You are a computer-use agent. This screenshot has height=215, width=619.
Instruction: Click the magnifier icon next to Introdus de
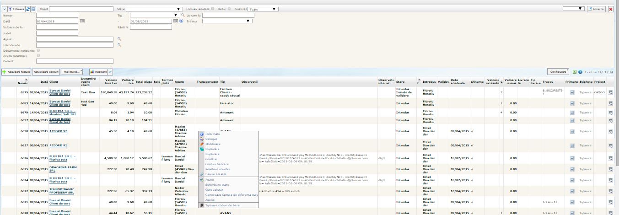(x=119, y=45)
